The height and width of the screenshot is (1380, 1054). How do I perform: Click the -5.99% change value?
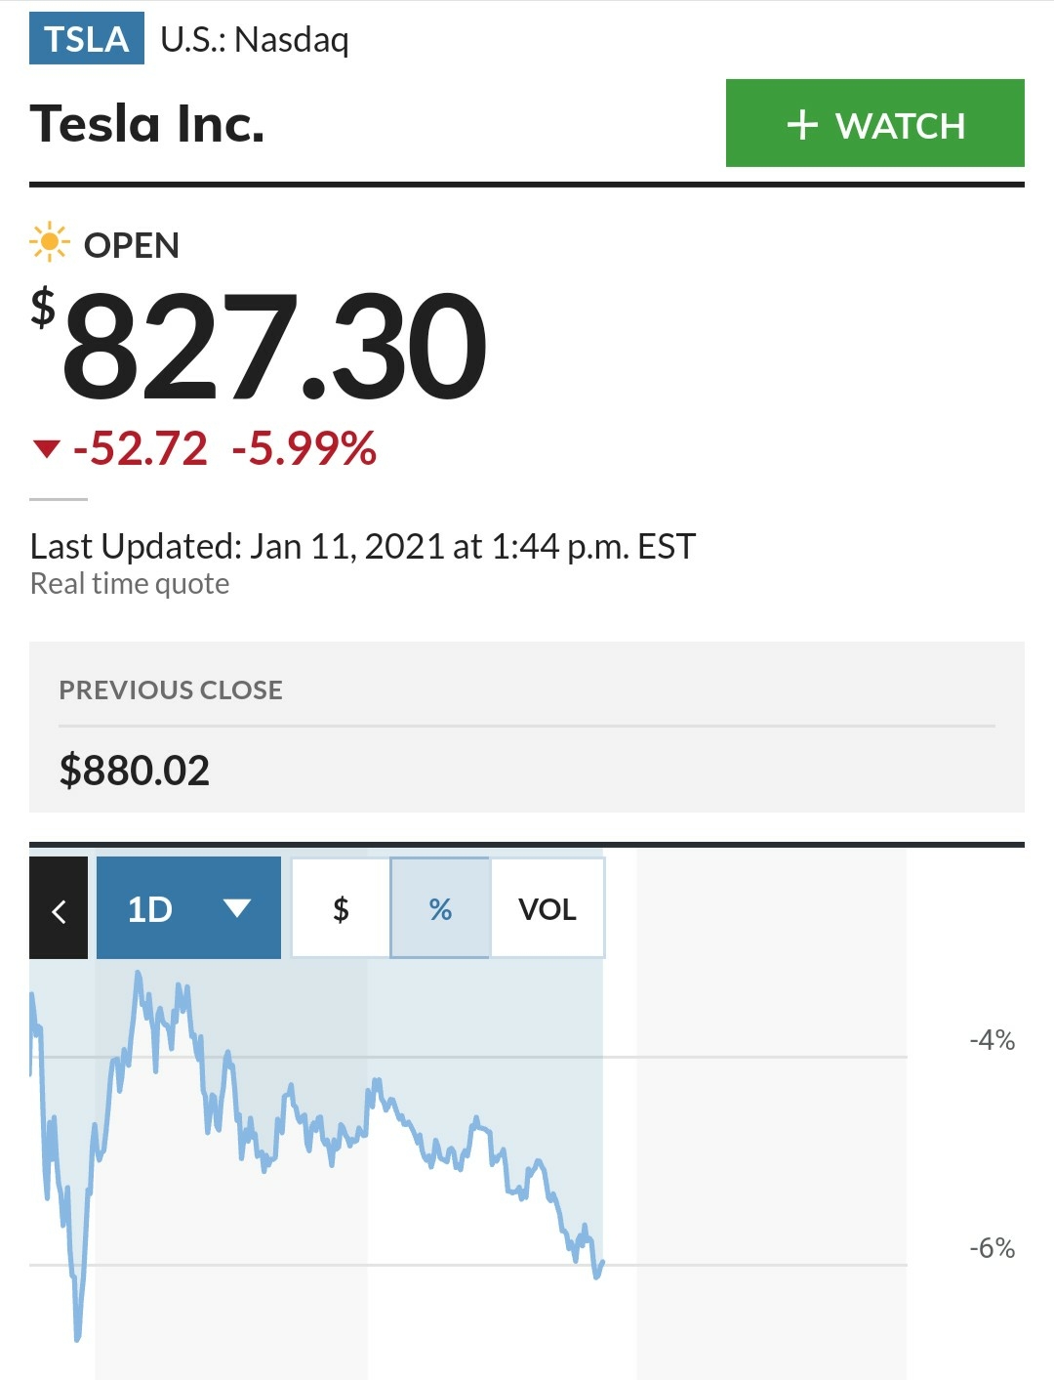click(304, 449)
